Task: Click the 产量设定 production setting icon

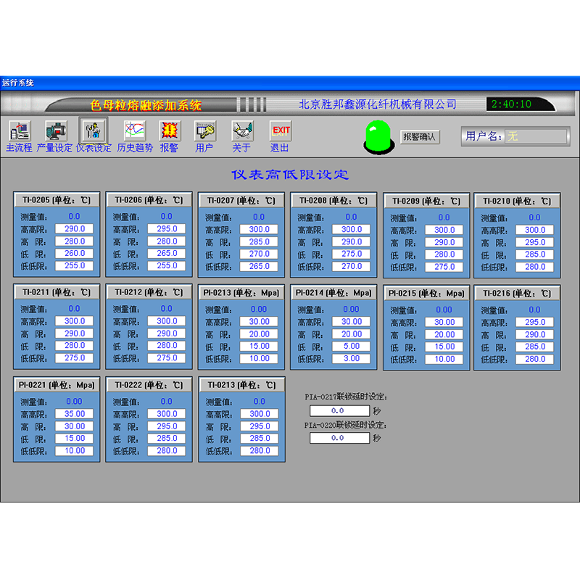Action: pyautogui.click(x=56, y=130)
